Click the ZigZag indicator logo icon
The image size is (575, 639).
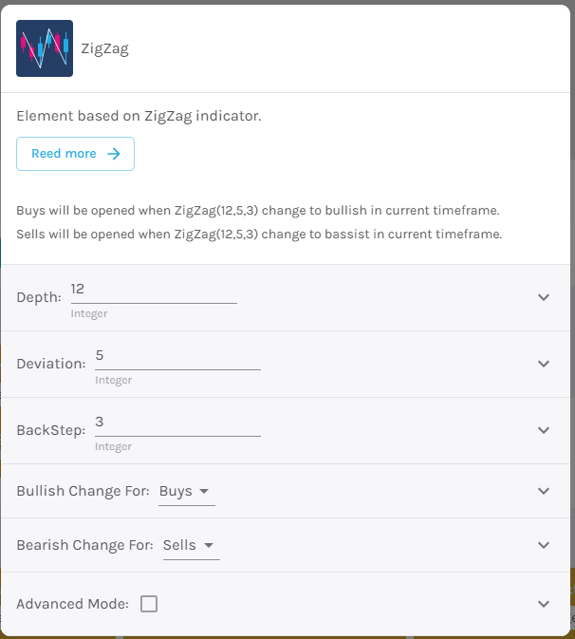[x=45, y=48]
